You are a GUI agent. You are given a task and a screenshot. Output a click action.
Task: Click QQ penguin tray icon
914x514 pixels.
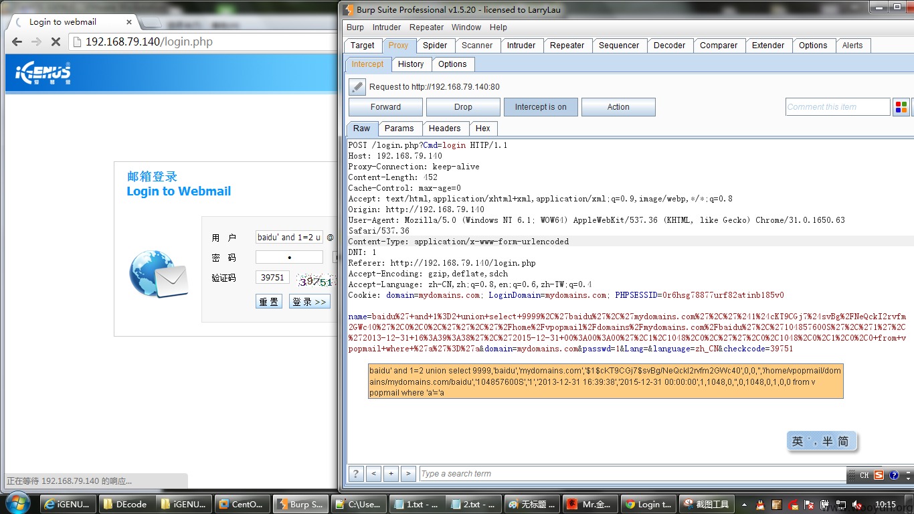click(x=760, y=505)
